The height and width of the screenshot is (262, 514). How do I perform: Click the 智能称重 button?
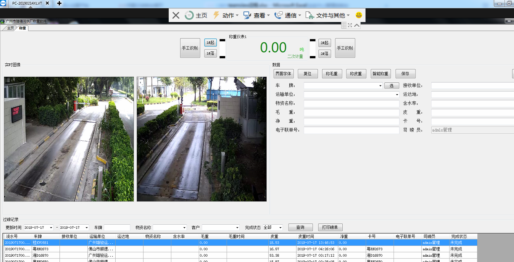click(381, 74)
